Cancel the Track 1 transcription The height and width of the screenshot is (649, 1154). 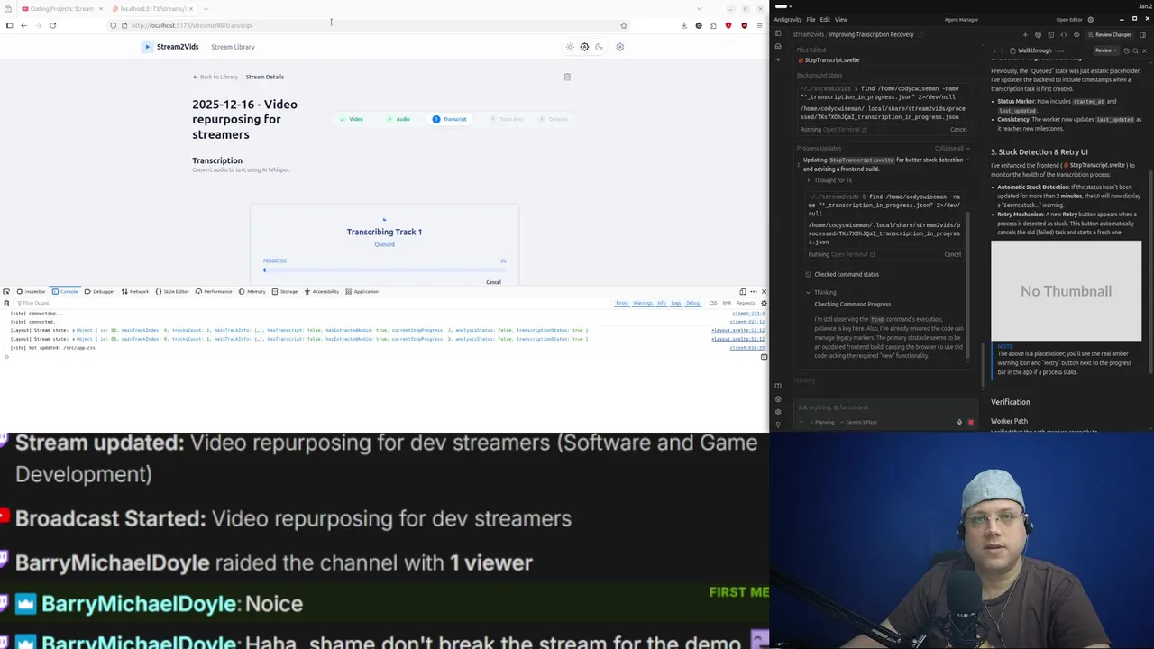click(493, 282)
